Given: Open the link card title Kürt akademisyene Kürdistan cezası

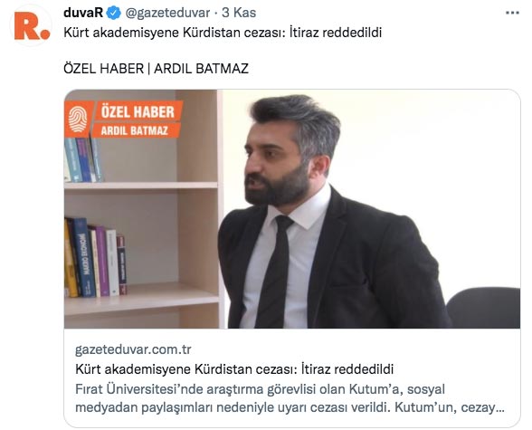Looking at the screenshot, I should [234, 369].
